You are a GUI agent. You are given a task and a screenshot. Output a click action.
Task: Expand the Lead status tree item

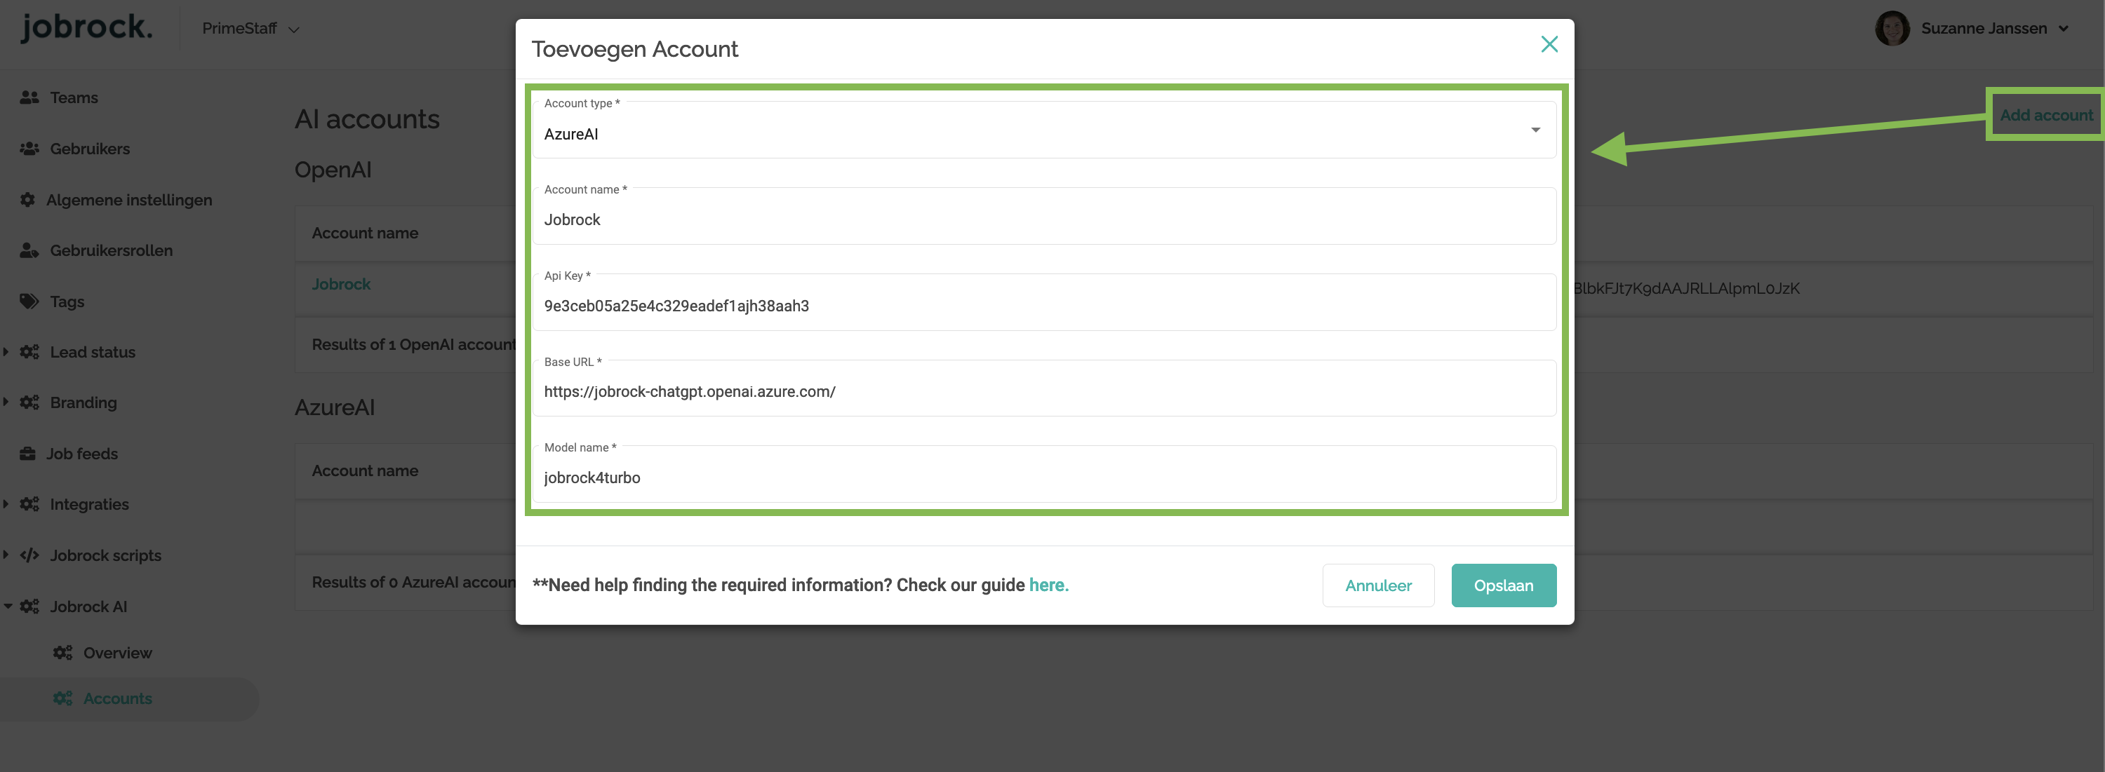[6, 352]
